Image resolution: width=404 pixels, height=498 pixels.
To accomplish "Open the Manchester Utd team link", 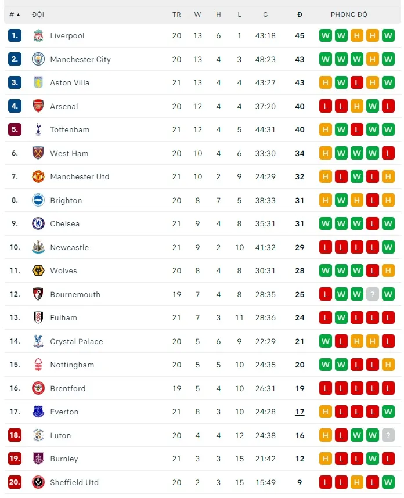I will (80, 176).
